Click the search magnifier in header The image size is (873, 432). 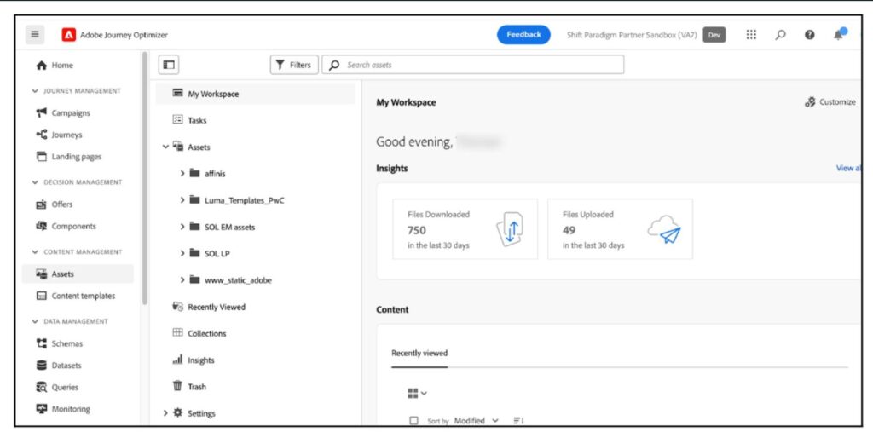point(781,35)
